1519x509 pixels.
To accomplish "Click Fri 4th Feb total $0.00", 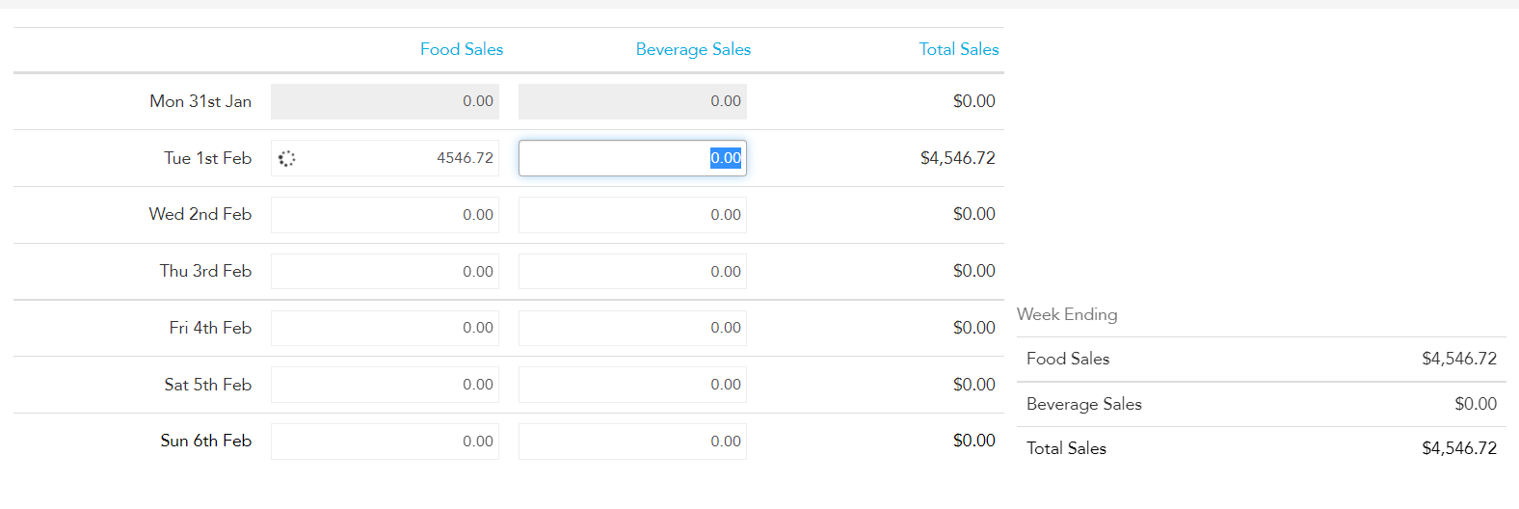I will tap(974, 328).
